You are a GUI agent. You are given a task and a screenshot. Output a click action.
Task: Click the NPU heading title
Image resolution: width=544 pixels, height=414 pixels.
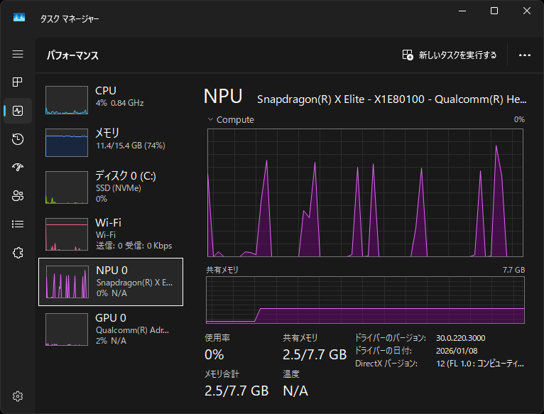(x=223, y=96)
